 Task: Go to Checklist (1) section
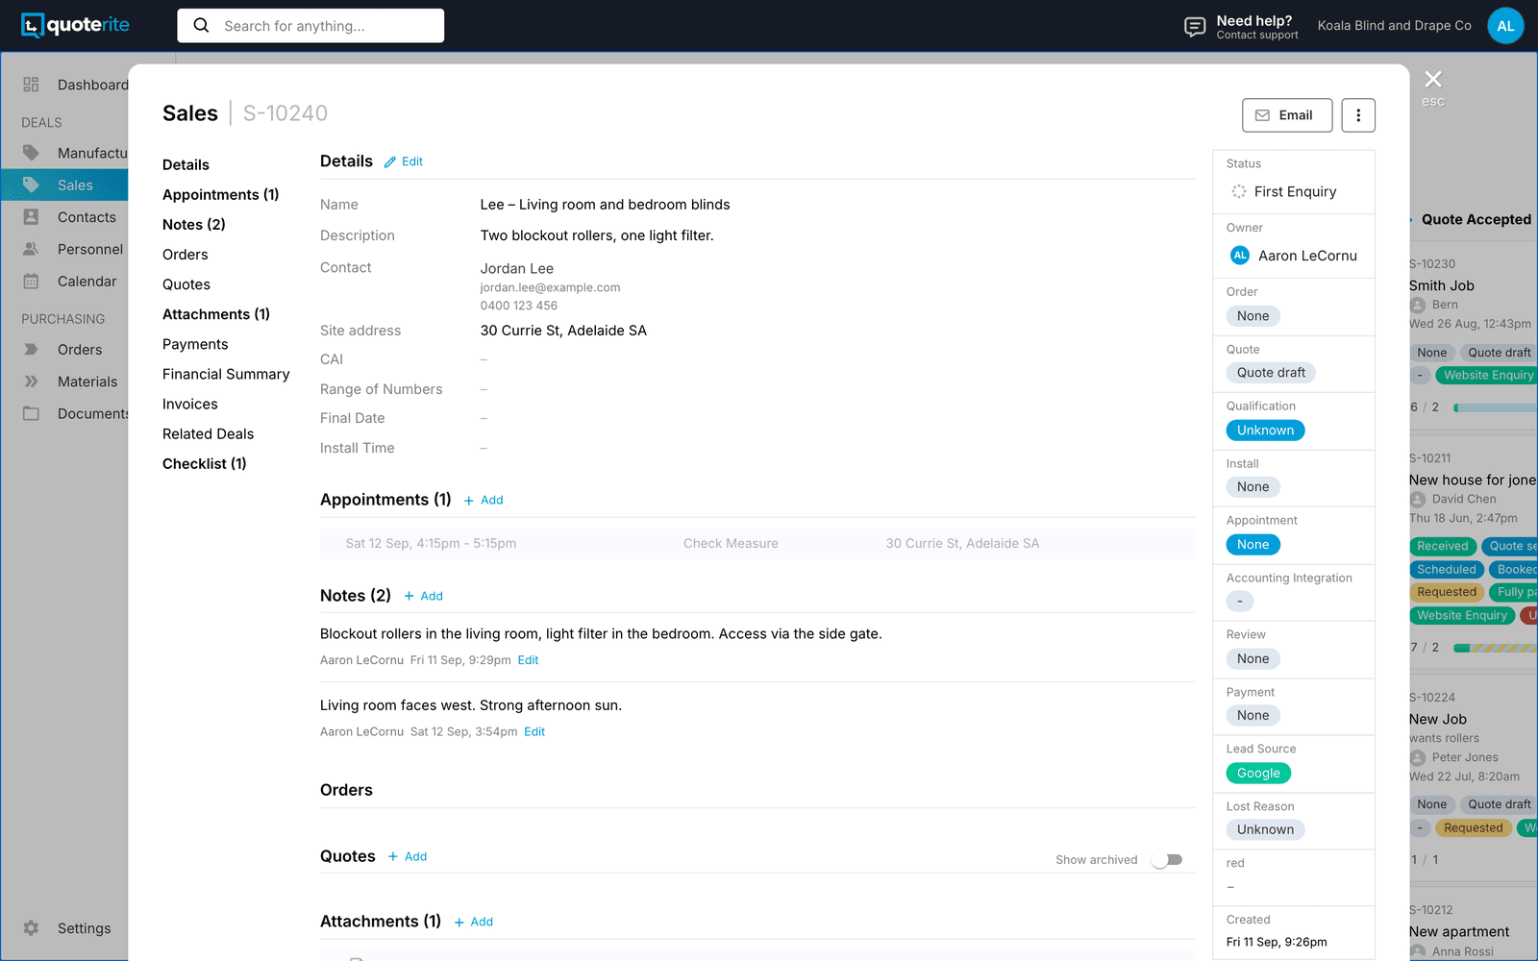click(204, 464)
